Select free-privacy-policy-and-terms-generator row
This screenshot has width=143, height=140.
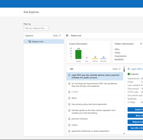pos(95,104)
